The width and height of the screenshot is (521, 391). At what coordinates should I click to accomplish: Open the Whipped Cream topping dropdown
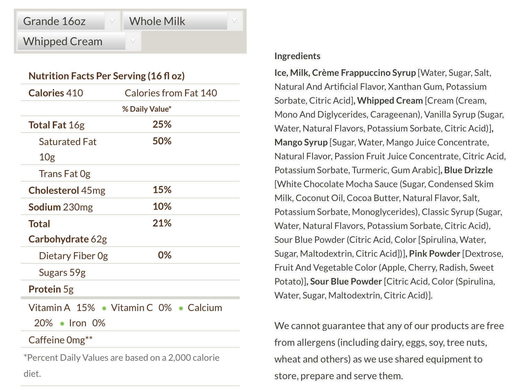click(79, 41)
